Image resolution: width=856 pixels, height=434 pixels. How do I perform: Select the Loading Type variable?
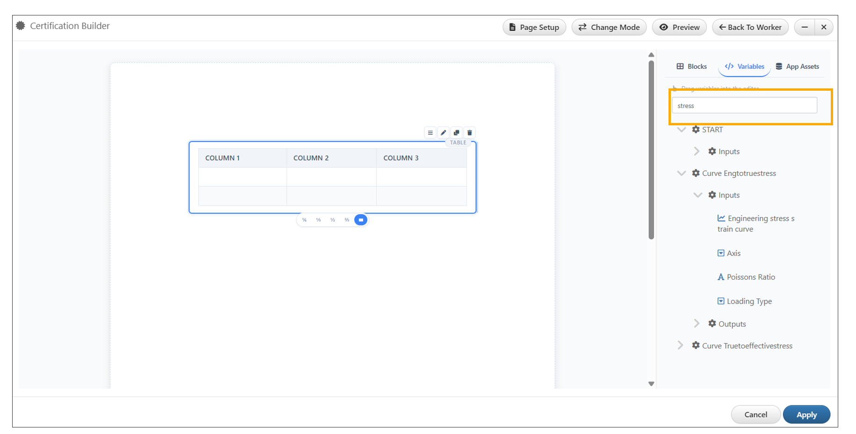tap(748, 301)
